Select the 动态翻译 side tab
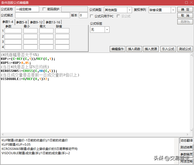194x165 pixels. click(x=186, y=141)
